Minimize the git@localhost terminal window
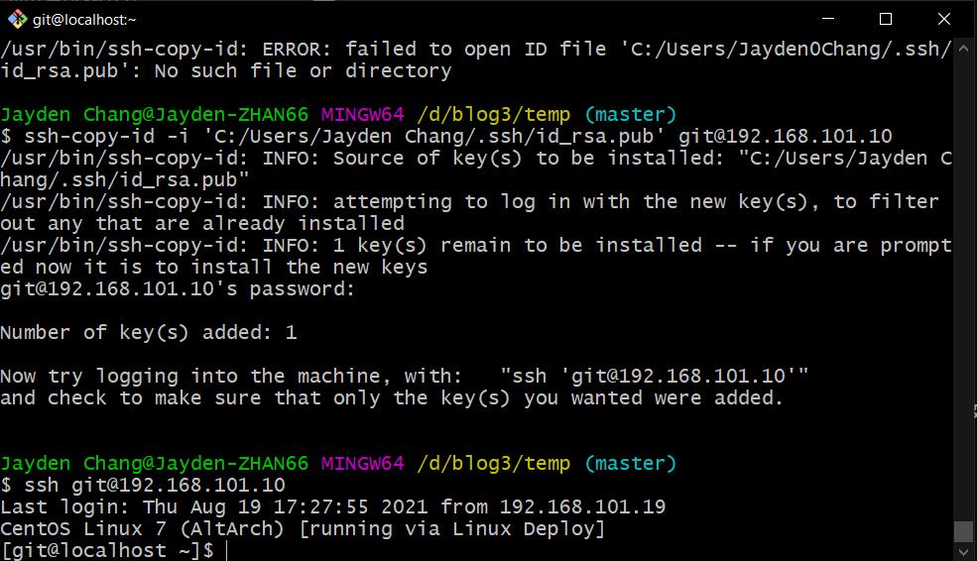The image size is (977, 561). pos(828,19)
